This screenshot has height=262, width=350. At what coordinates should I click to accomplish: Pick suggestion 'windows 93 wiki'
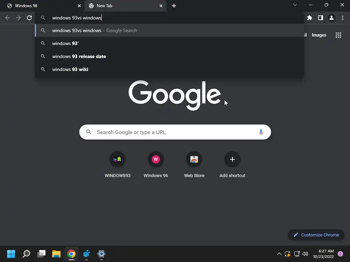pos(170,69)
